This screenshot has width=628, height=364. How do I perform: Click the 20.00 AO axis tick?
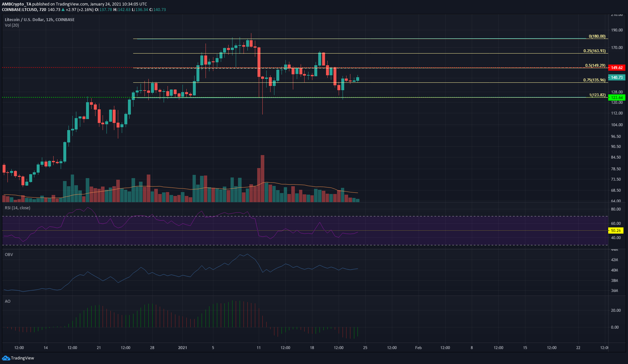point(616,310)
